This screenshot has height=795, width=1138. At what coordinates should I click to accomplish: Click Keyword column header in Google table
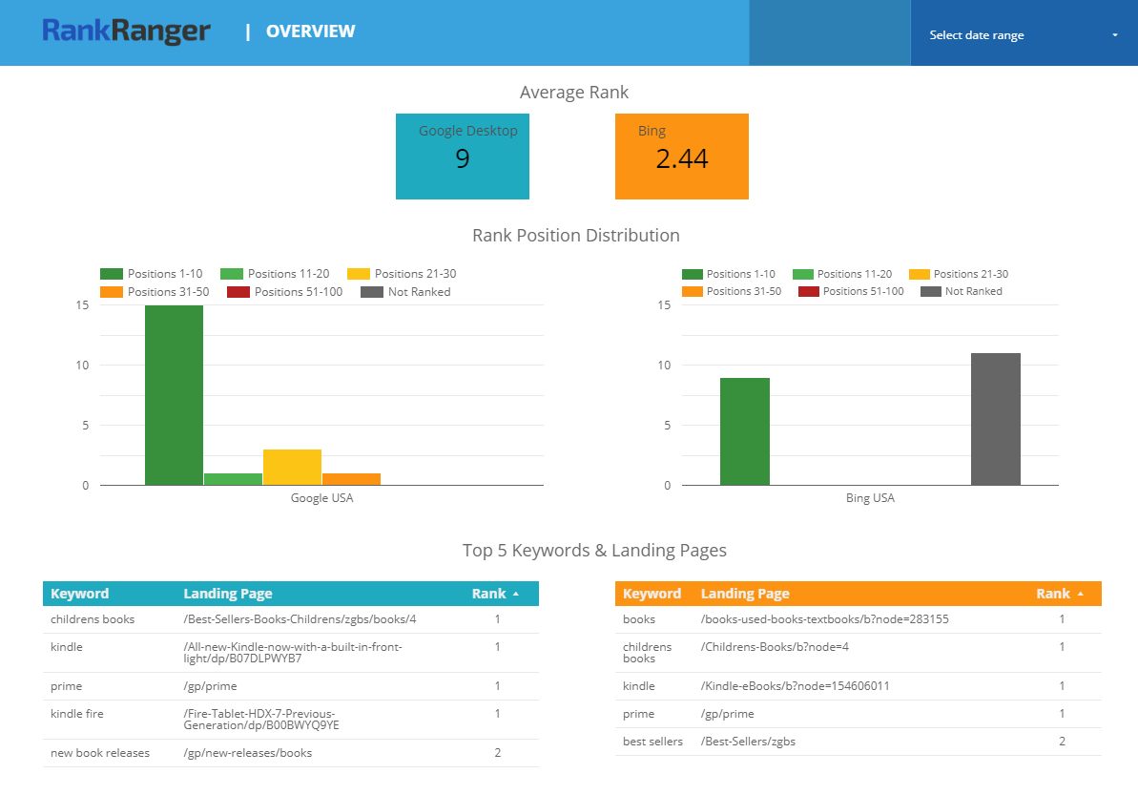tap(79, 594)
